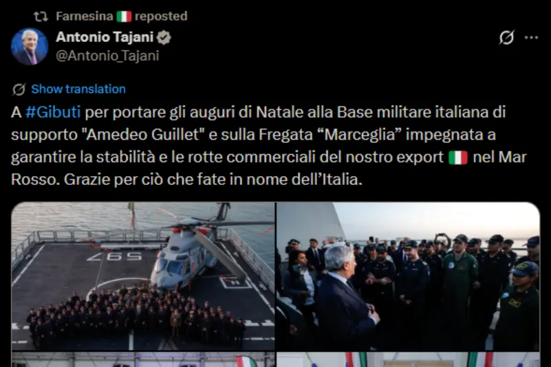Click the verified badge next to Antonio Tajani
Screen dimensions: 551x367
(164, 37)
